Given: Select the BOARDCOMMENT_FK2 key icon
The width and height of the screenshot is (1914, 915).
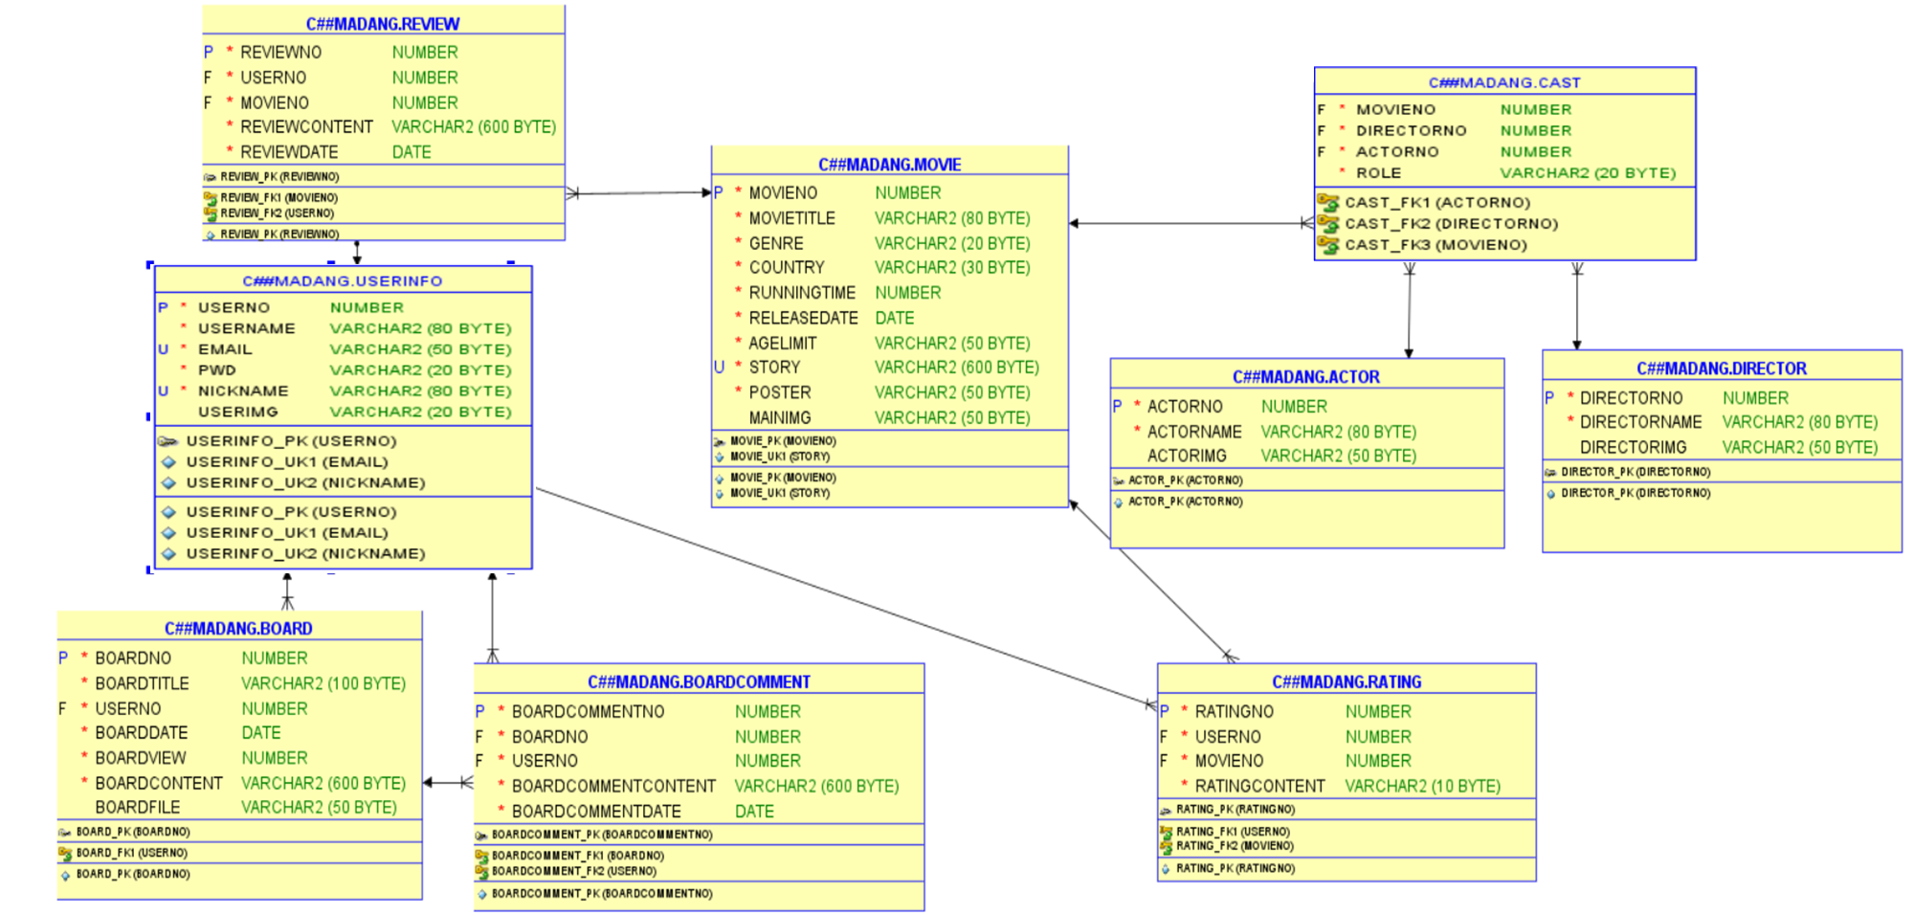Looking at the screenshot, I should point(481,871).
